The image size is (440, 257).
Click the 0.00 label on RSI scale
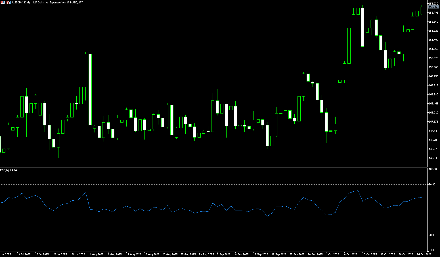[431, 250]
